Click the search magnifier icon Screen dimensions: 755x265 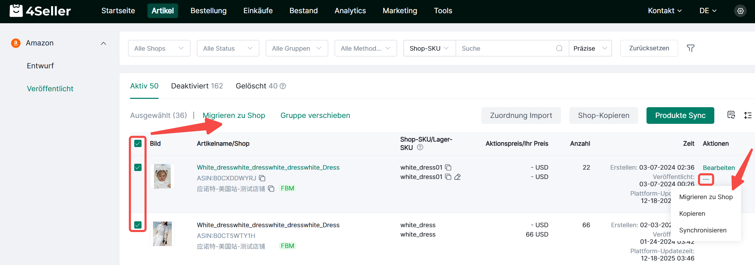point(559,48)
